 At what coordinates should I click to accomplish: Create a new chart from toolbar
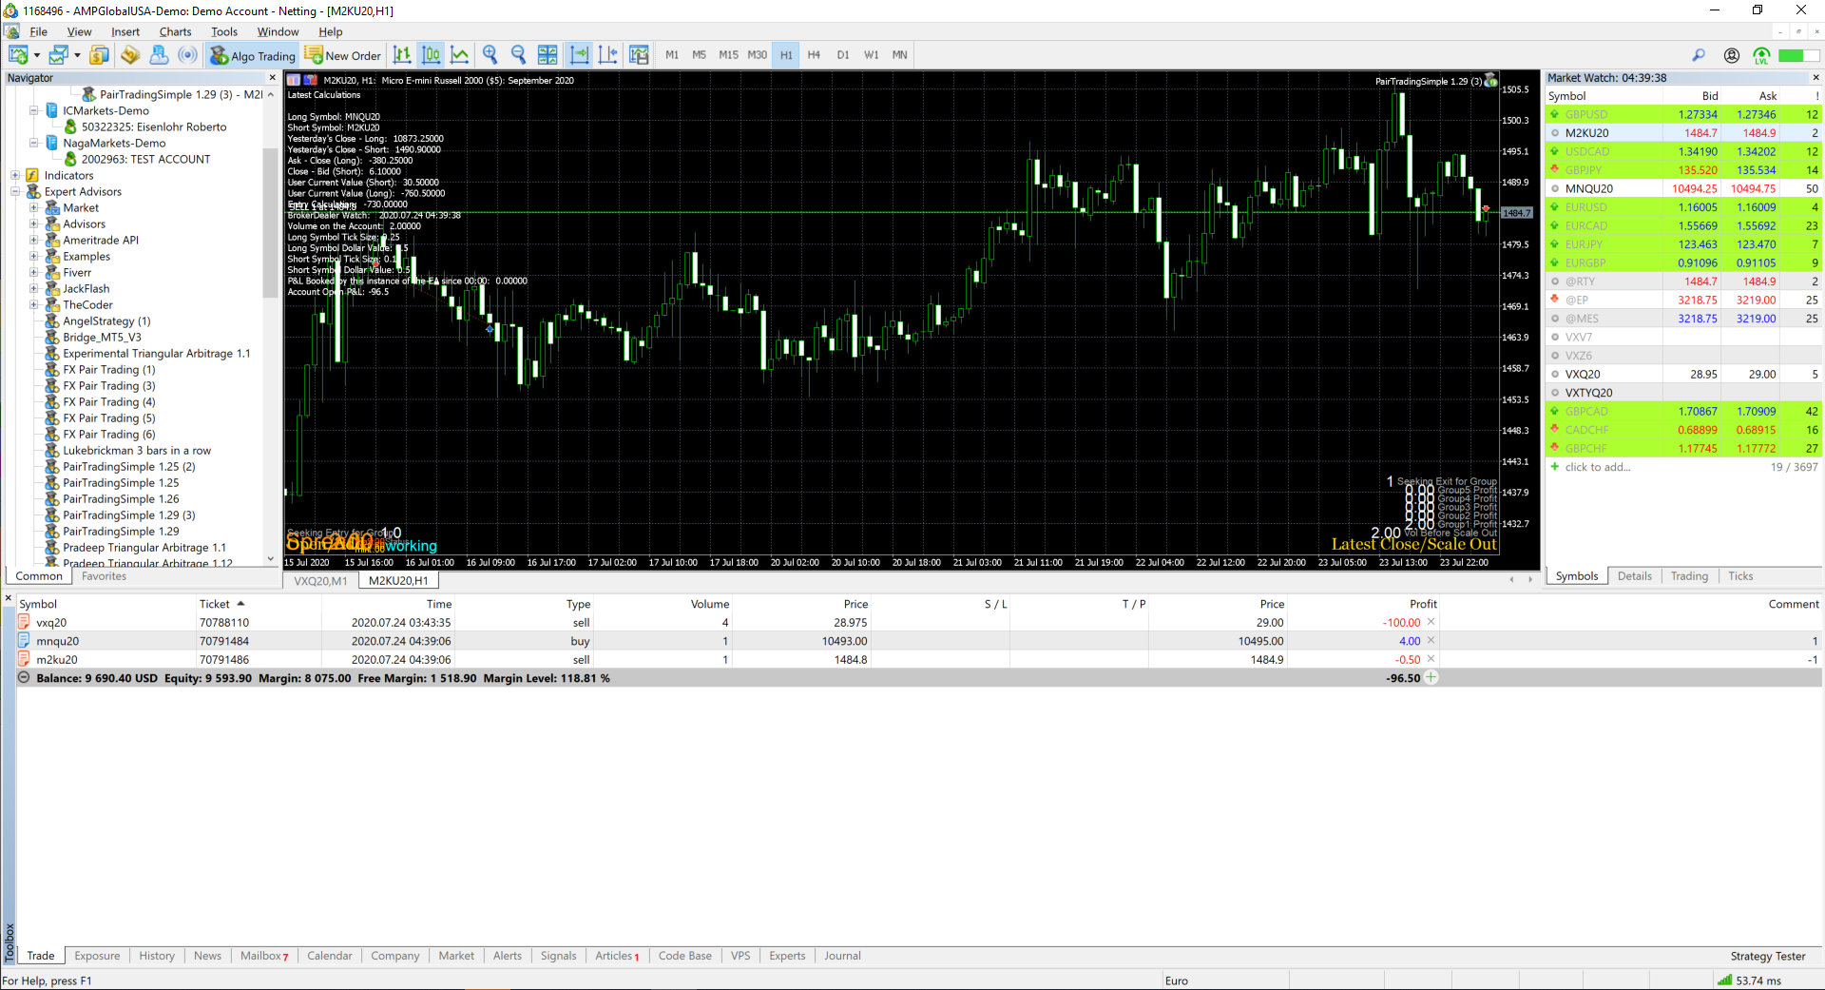18,55
